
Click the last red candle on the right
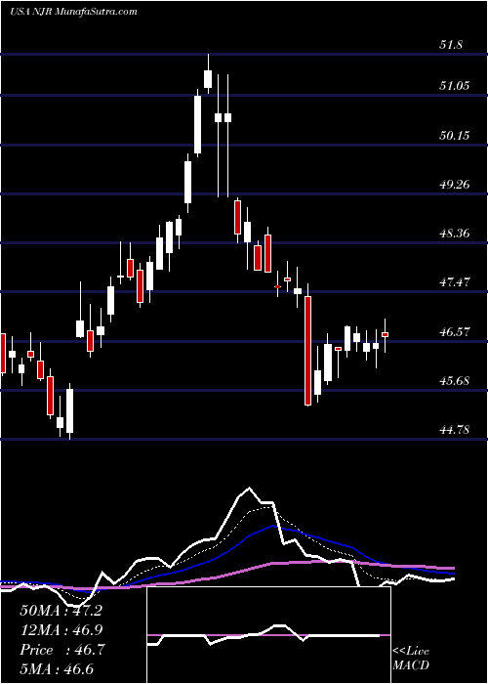386,334
